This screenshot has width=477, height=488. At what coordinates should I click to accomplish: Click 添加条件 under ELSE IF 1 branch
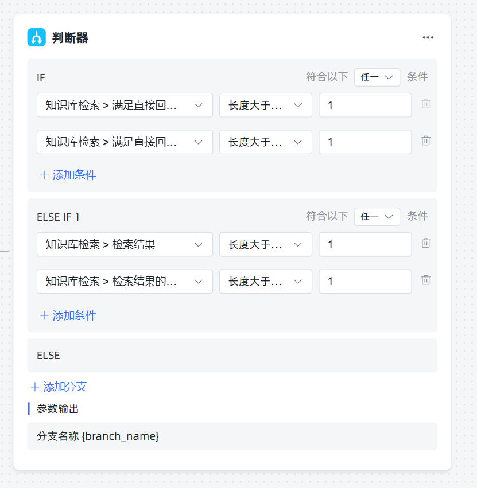point(68,315)
